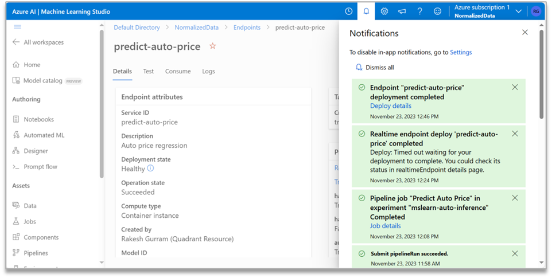Click the Jobs flask icon
552x278 pixels.
coord(16,221)
